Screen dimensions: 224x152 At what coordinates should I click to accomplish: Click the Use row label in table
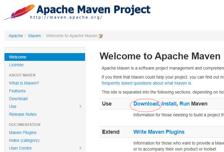[x=107, y=104]
